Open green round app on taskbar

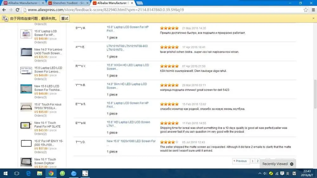62,173
